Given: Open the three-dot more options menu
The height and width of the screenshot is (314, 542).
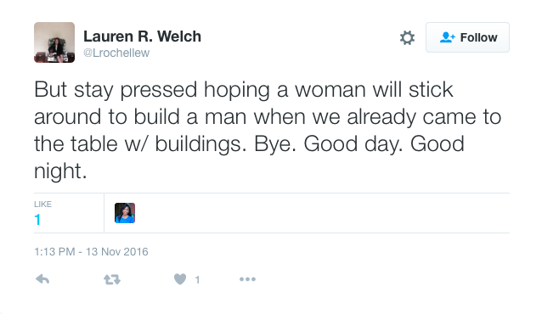Looking at the screenshot, I should click(247, 279).
